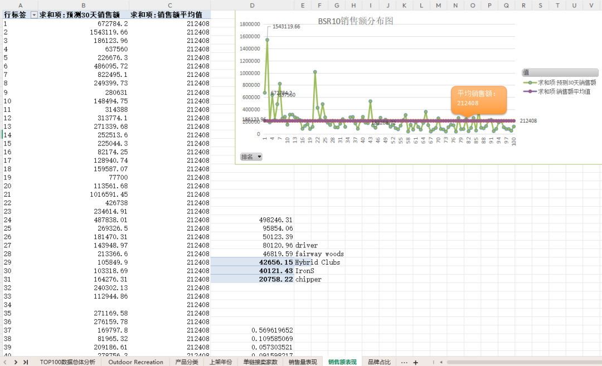
Task: Open the 行标签 pivot filter dropdown
Action: pos(34,15)
